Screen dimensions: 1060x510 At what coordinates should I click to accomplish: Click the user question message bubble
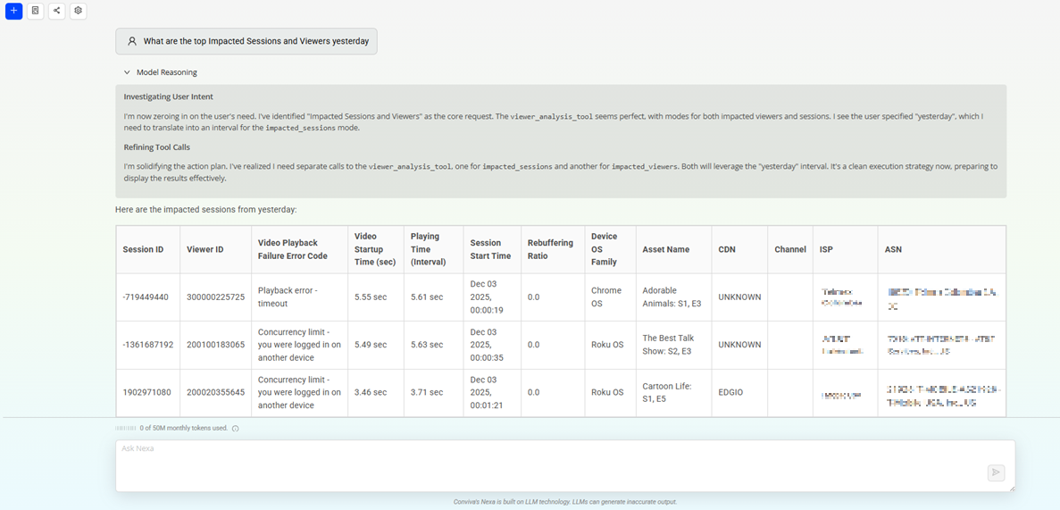coord(246,41)
